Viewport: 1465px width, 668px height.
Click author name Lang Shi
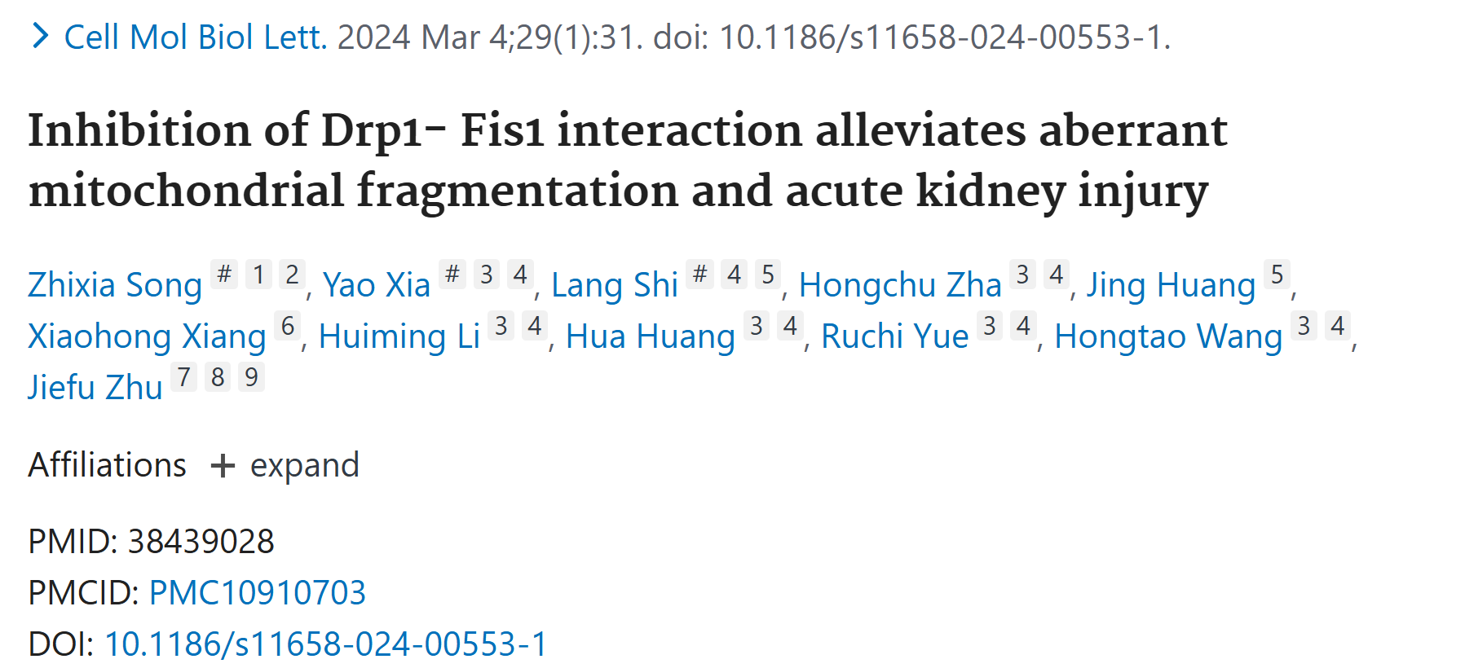(x=615, y=285)
